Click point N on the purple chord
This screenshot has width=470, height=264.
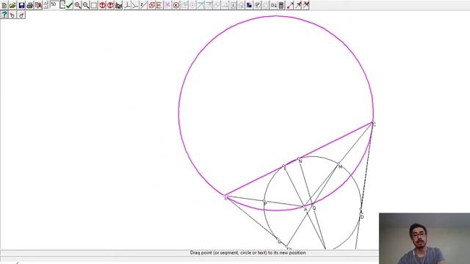coord(298,158)
